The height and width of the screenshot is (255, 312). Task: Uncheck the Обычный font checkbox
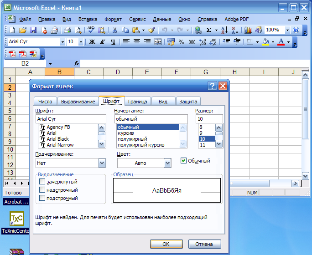click(183, 160)
